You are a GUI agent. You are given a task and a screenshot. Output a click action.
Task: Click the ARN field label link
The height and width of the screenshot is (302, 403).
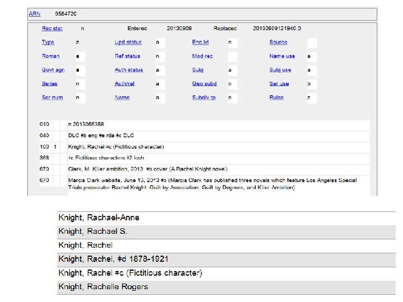point(34,12)
